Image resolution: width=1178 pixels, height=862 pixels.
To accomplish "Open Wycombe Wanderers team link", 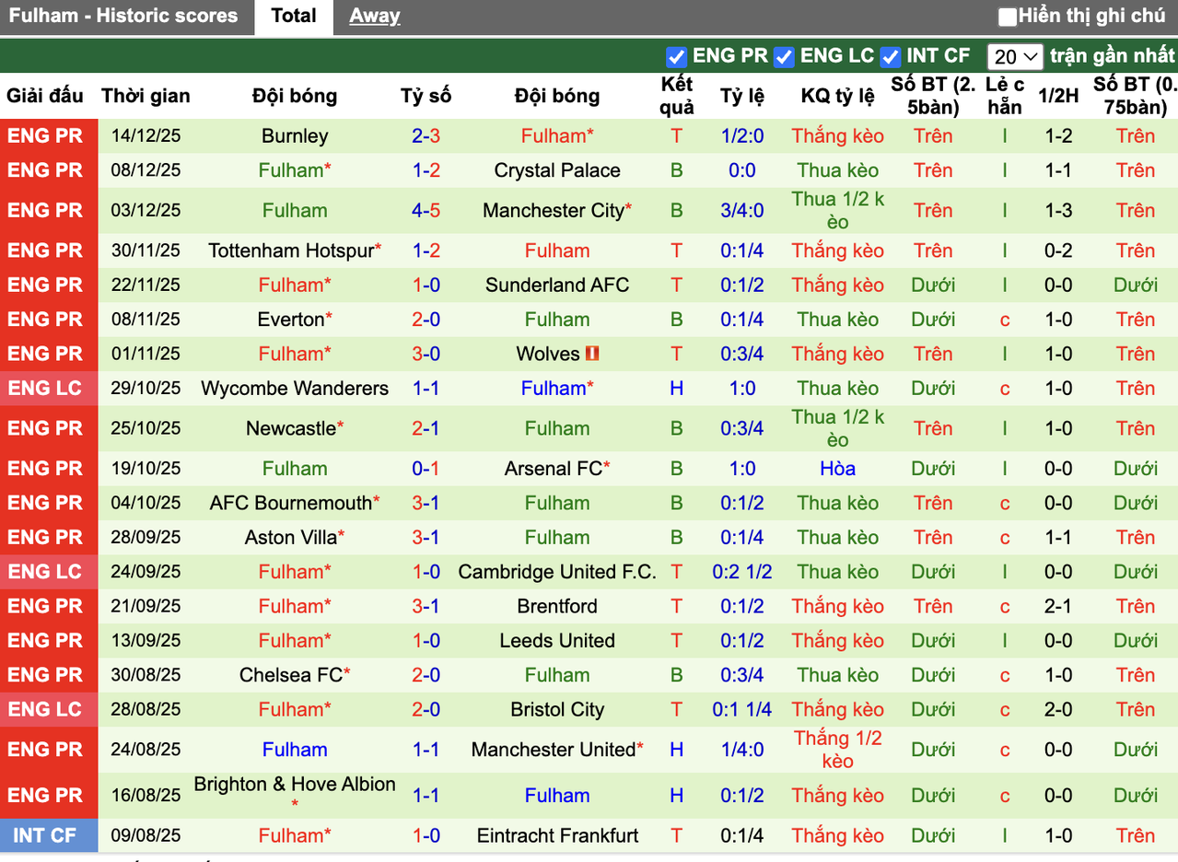I will 295,389.
